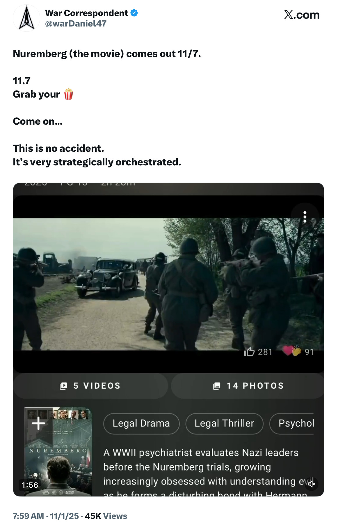Click the video icon beside 5 Videos
This screenshot has width=338, height=525.
click(63, 386)
